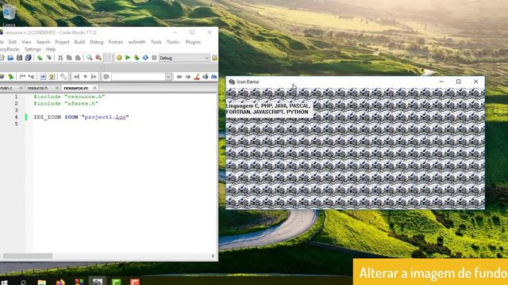Close the main.c tab

tap(21, 88)
